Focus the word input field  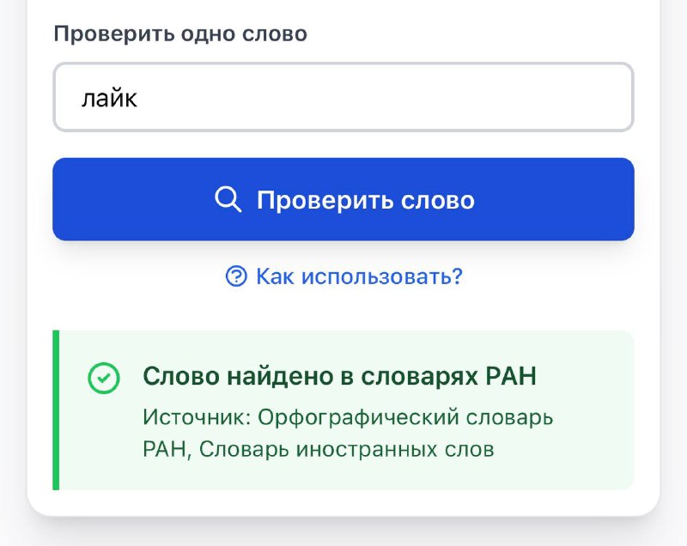click(343, 97)
